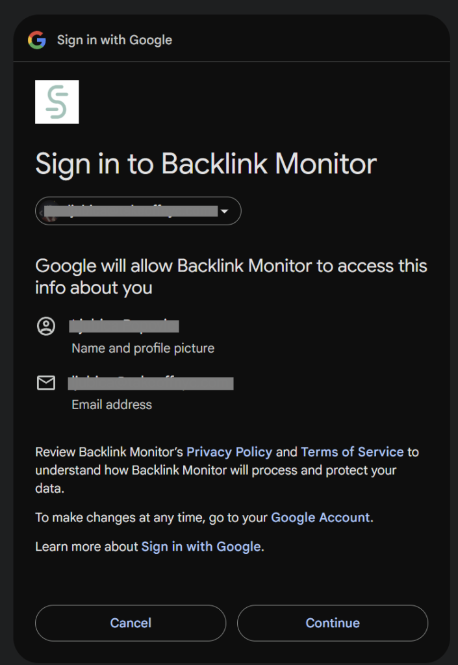Click the envelope email icon
The image size is (458, 665).
tap(46, 383)
